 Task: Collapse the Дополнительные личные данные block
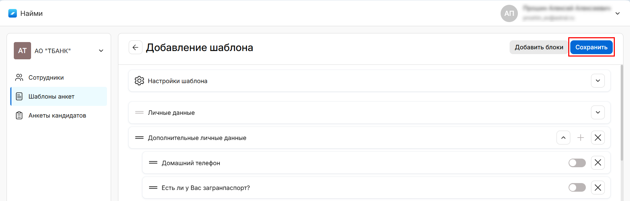[x=563, y=138]
